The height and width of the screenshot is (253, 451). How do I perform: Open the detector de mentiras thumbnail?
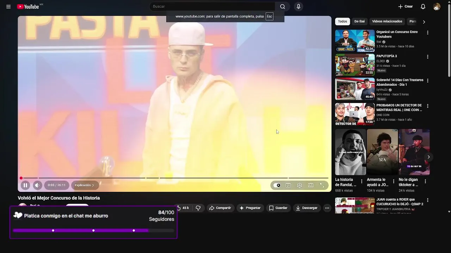355,114
